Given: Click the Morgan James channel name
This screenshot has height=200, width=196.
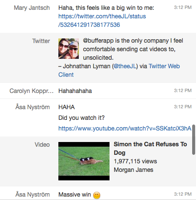Looking at the screenshot, I should pos(133,170).
